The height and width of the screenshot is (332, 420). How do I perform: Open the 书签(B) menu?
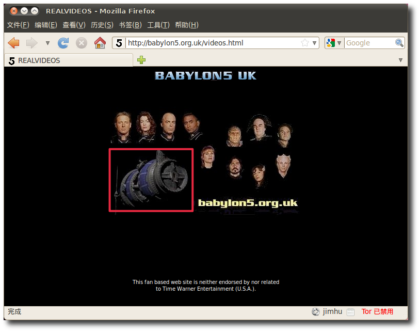click(130, 25)
